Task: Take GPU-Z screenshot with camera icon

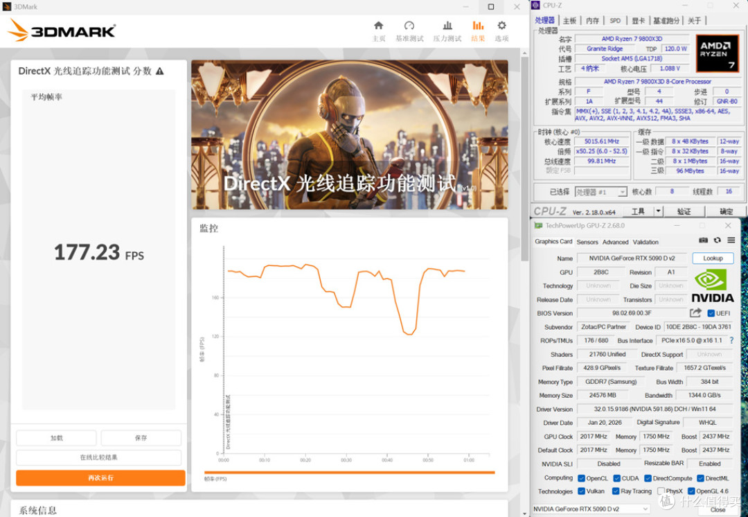Action: coord(703,240)
